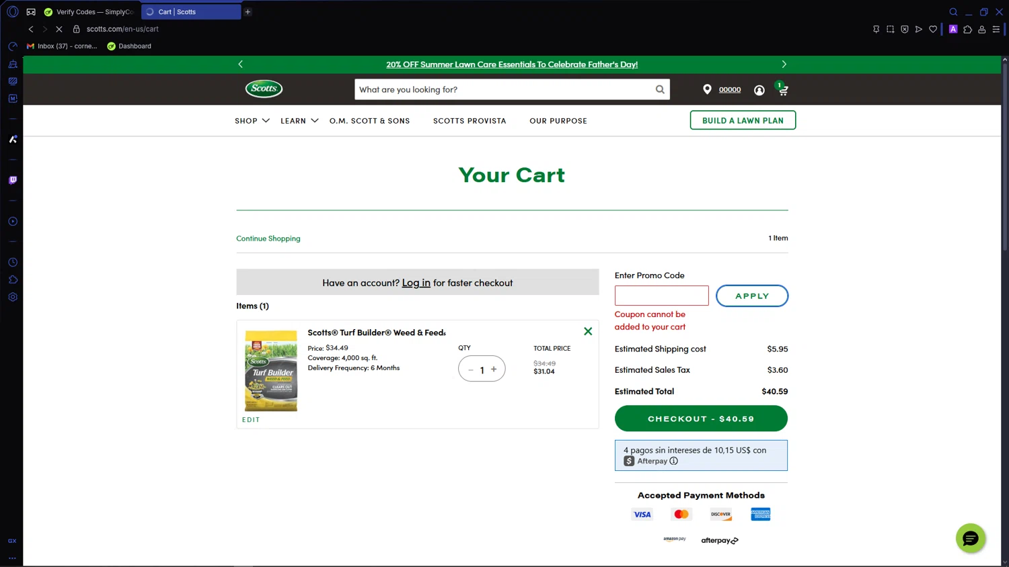Open History clock sidebar icon
This screenshot has height=567, width=1009.
(13, 262)
